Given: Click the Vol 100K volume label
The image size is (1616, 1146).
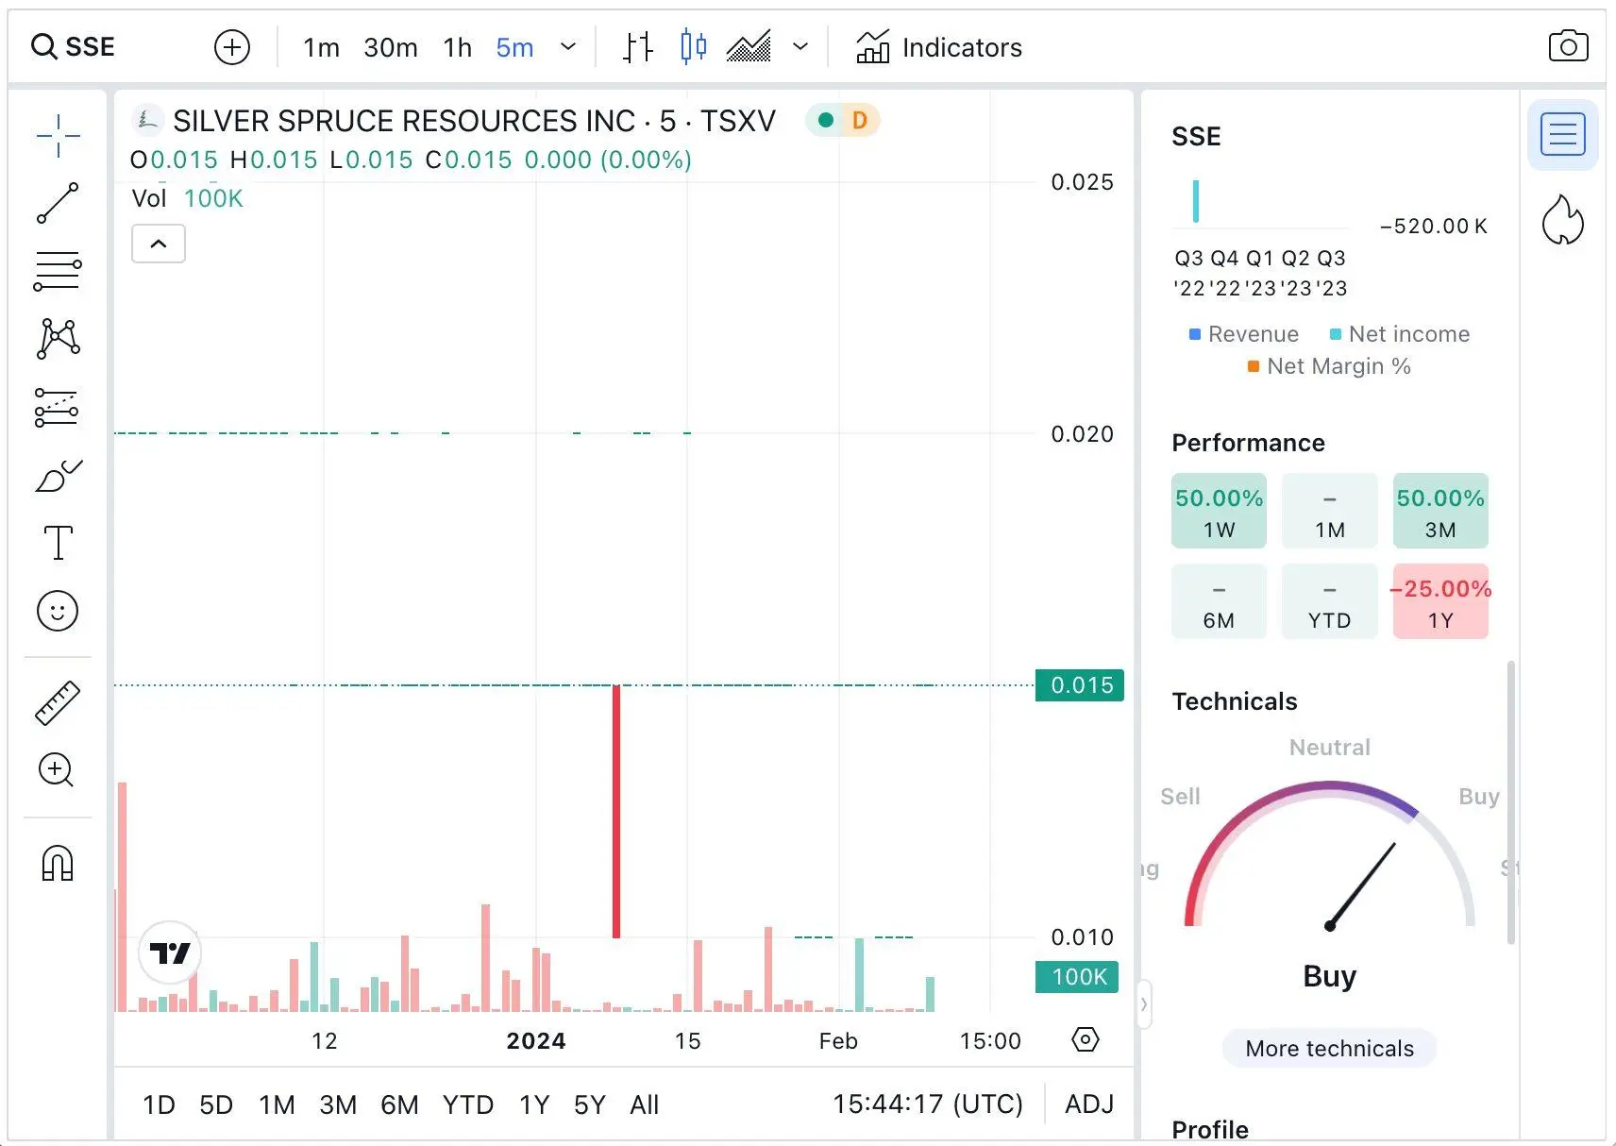Looking at the screenshot, I should point(188,198).
